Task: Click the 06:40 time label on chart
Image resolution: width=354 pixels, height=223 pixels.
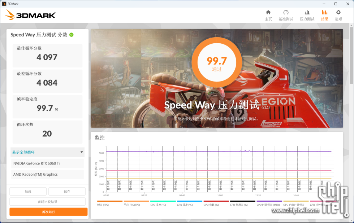Action: point(182,195)
